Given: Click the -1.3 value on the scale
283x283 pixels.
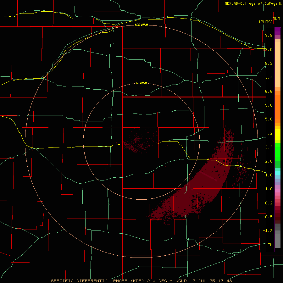Looking at the screenshot, I should [268, 231].
